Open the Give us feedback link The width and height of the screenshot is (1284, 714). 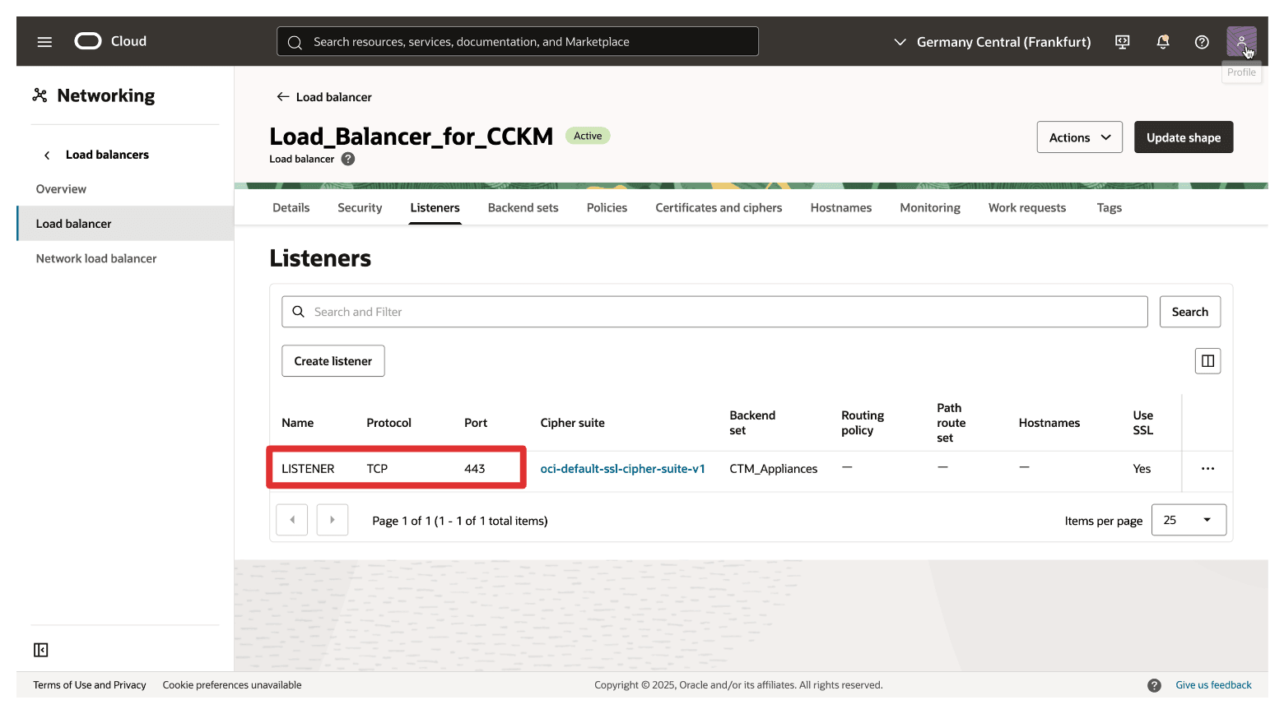tap(1213, 685)
